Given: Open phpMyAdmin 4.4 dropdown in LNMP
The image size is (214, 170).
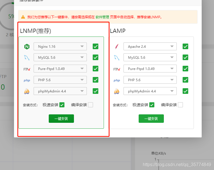Looking at the screenshot, I should 60,91.
